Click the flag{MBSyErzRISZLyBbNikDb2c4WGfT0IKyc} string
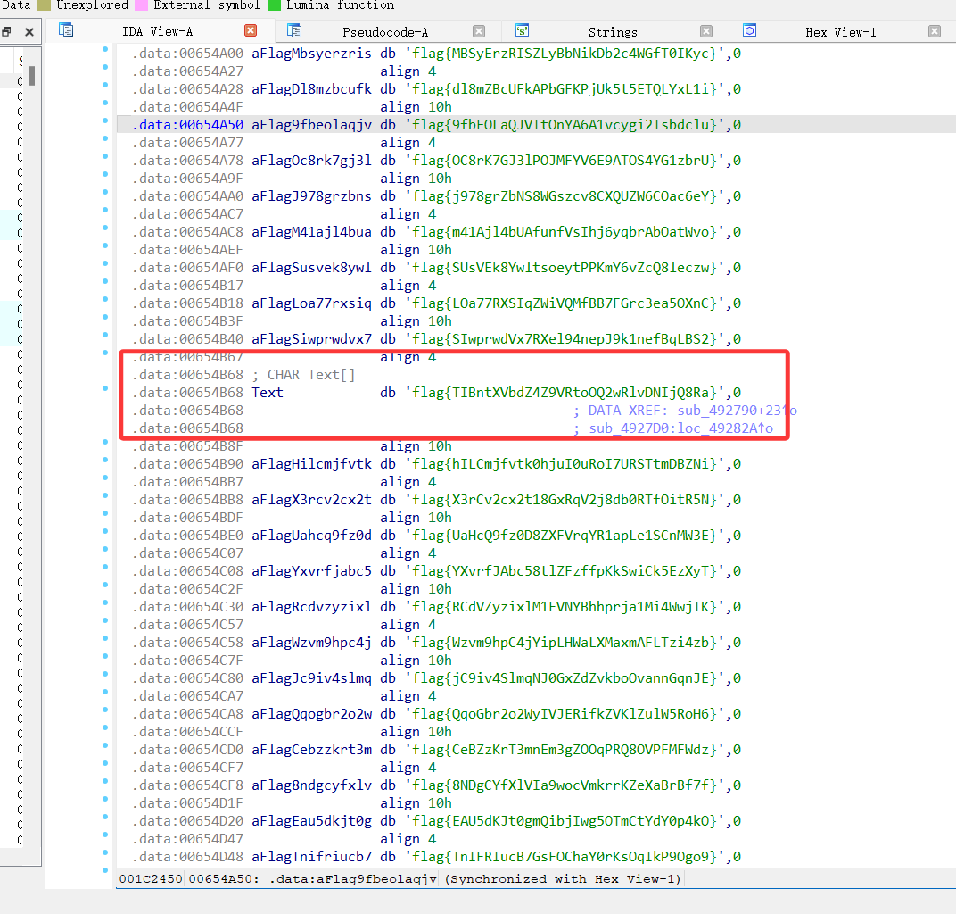Screen dimensions: 956x914 pos(565,54)
